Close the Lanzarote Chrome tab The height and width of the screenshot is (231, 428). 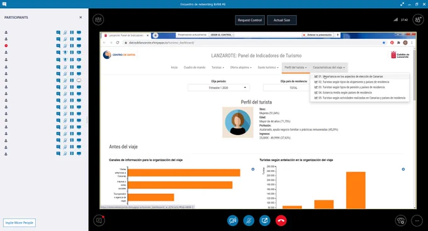point(148,35)
